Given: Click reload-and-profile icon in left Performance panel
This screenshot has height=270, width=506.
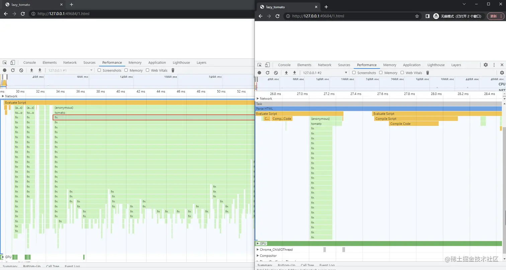Looking at the screenshot, I should click(x=13, y=70).
